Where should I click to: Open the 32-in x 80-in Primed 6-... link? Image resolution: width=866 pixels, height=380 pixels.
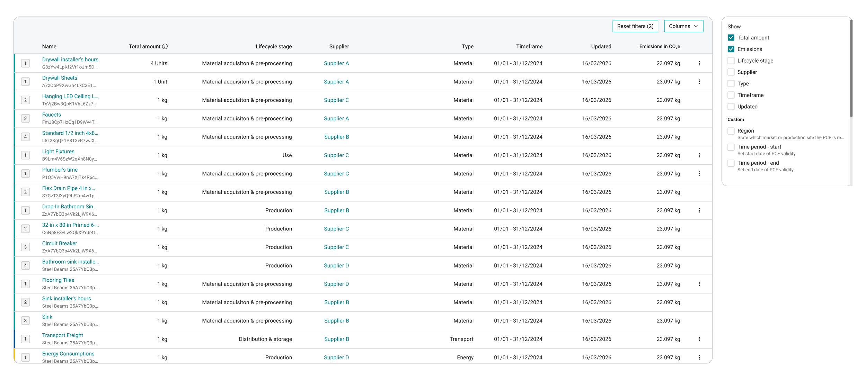point(70,225)
